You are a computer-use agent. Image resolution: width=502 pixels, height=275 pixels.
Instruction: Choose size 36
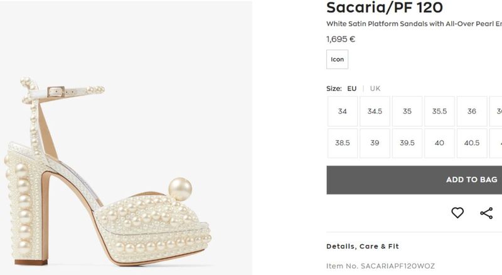[x=472, y=111]
